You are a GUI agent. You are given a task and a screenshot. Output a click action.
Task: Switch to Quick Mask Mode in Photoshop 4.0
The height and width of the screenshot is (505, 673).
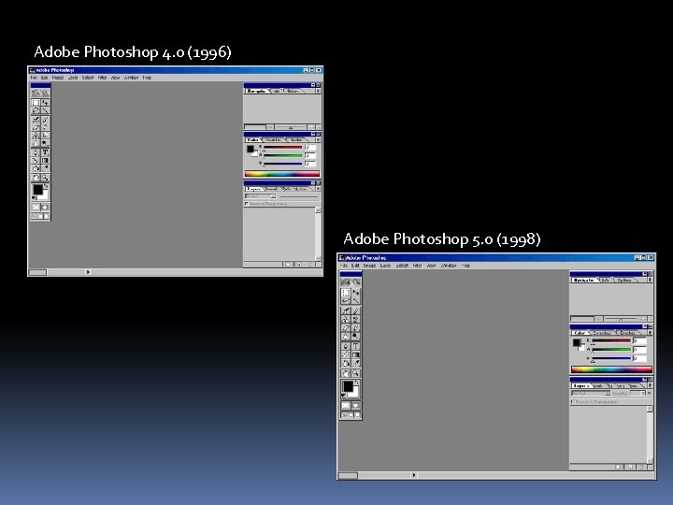[46, 207]
